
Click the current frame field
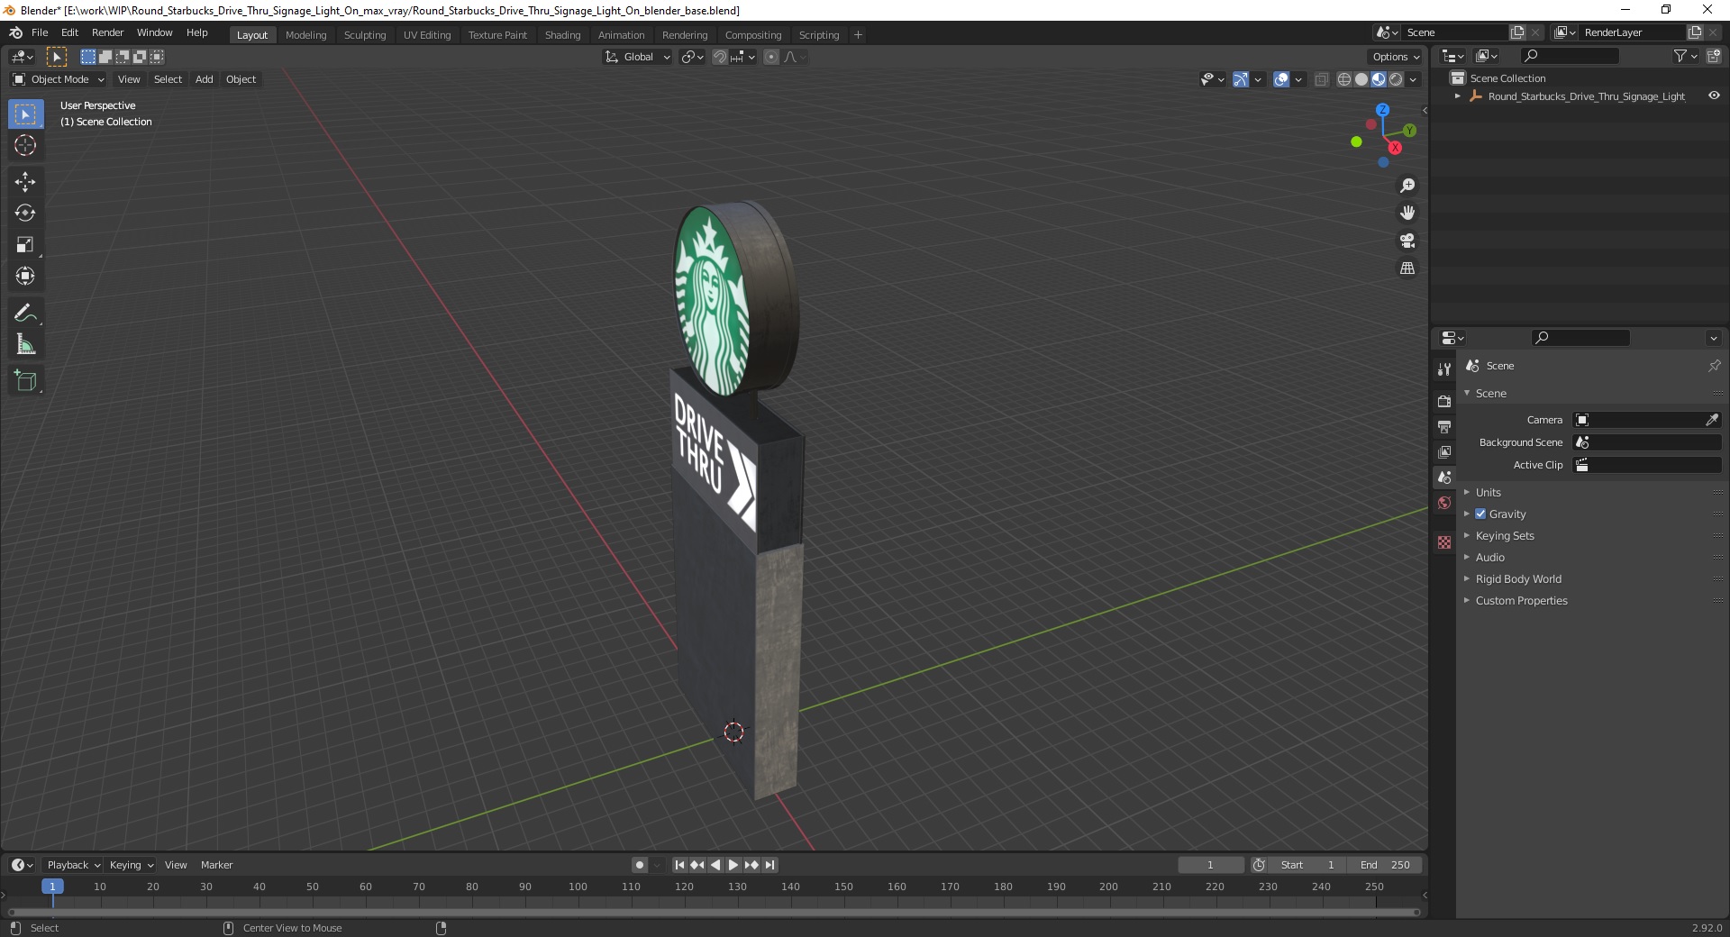[x=1210, y=865]
